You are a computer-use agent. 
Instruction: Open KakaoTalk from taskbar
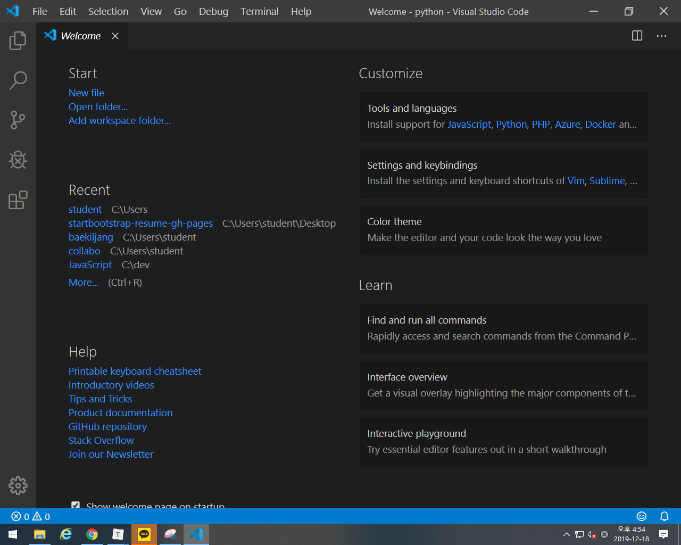[x=144, y=534]
